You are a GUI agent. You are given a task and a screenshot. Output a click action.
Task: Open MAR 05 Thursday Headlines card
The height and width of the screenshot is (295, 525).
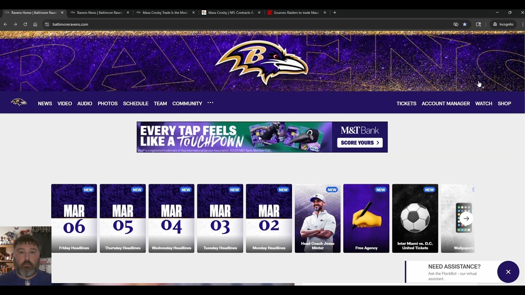point(123,218)
